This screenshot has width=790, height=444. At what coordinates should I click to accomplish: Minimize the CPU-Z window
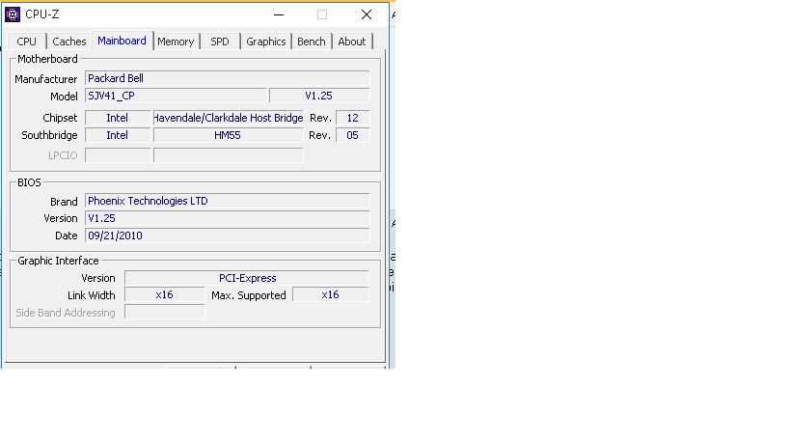click(x=279, y=14)
